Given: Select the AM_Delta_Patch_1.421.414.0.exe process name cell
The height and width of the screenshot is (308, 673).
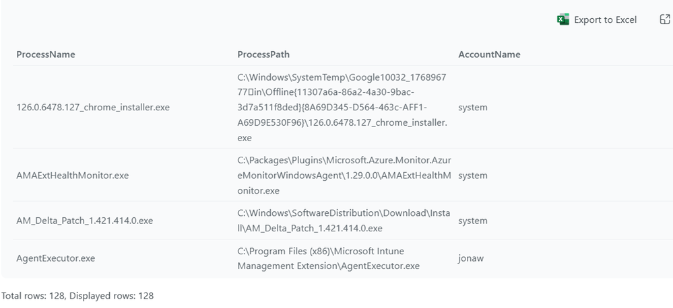Looking at the screenshot, I should pos(85,221).
